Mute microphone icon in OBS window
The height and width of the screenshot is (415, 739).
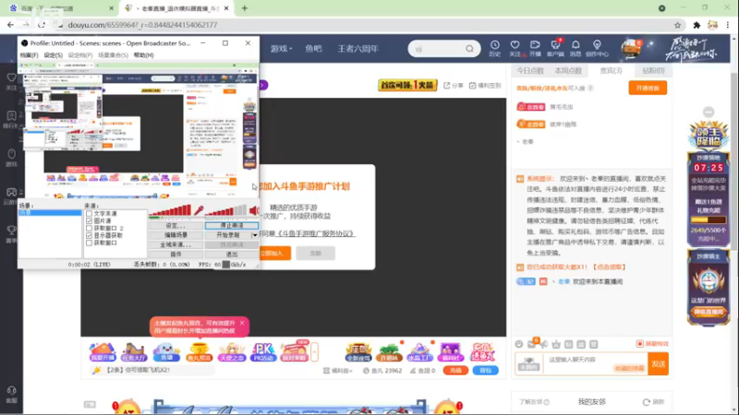(199, 210)
